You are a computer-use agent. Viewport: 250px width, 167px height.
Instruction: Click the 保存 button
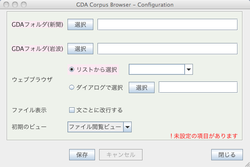[82, 155]
